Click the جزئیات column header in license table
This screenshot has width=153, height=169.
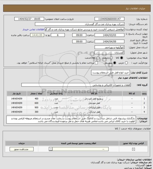point(22,143)
